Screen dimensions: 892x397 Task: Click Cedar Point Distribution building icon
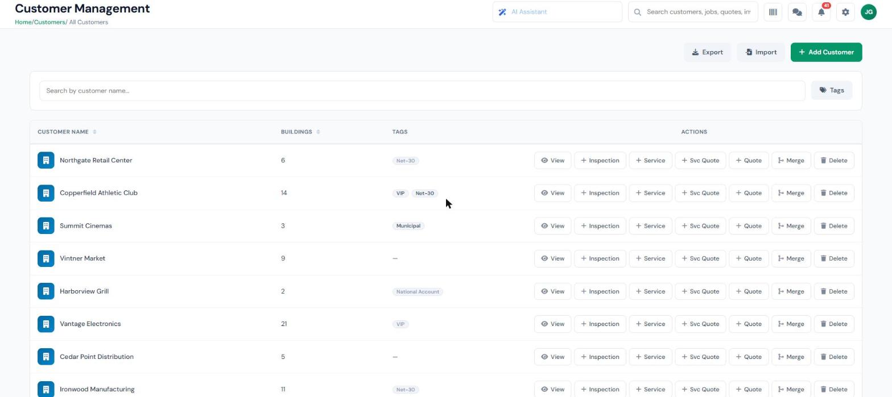[46, 357]
